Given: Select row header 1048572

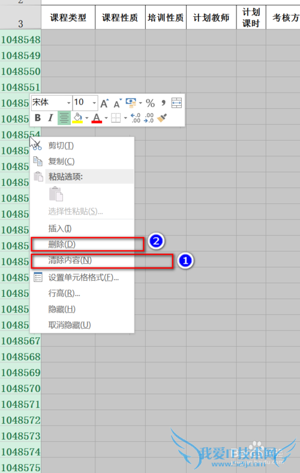Looking at the screenshot, I should [20, 420].
